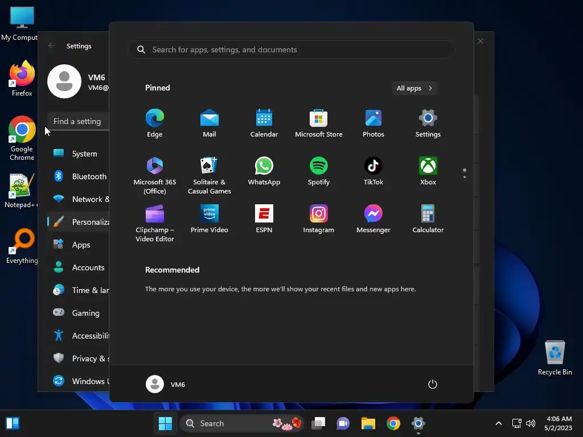Open Widgets panel on taskbar
The image size is (583, 437).
(x=13, y=423)
